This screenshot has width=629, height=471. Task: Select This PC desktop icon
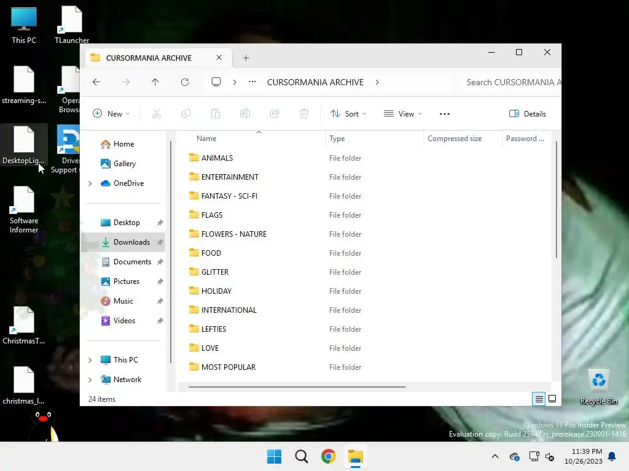(x=24, y=25)
